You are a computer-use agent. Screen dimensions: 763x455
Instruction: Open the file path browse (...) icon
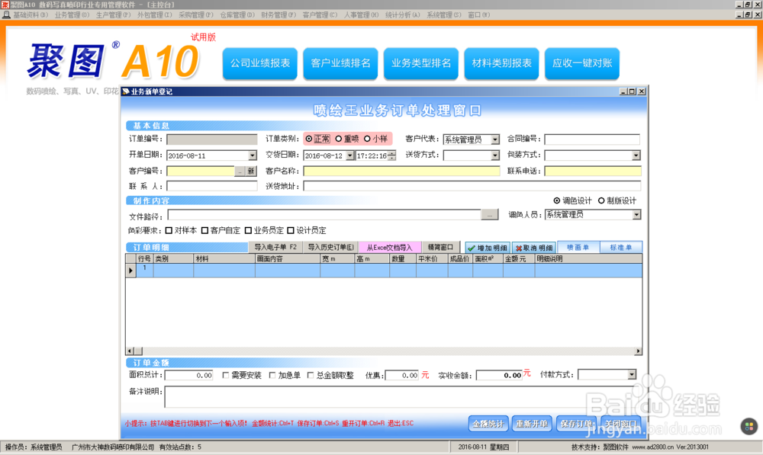489,214
